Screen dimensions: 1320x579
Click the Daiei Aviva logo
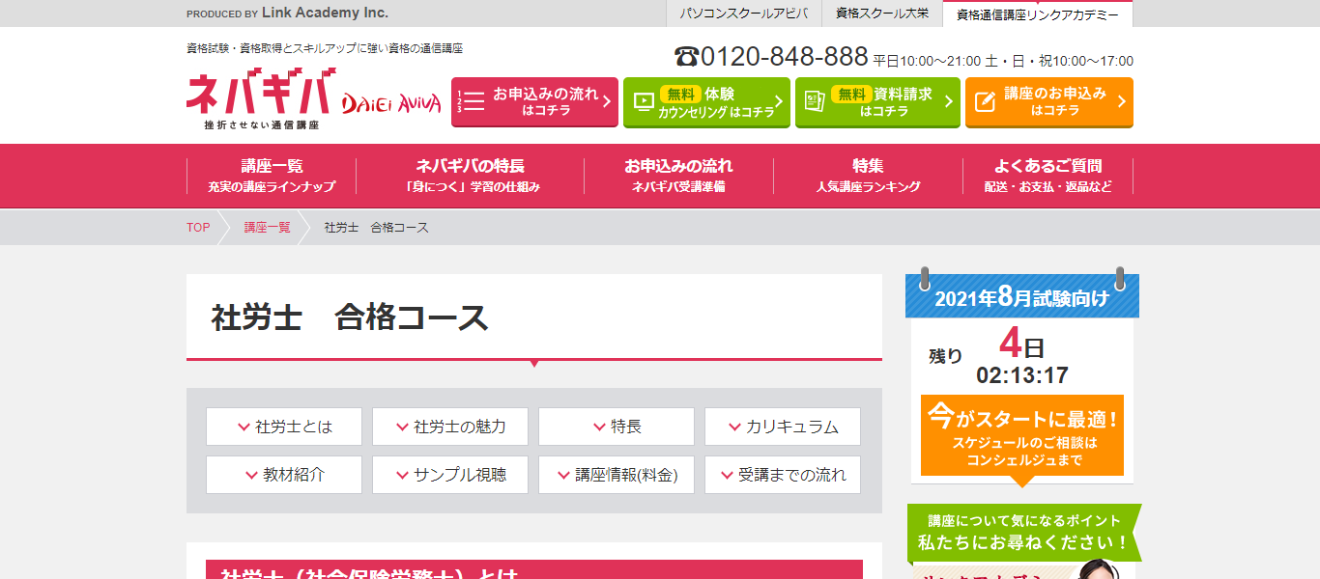click(x=391, y=102)
